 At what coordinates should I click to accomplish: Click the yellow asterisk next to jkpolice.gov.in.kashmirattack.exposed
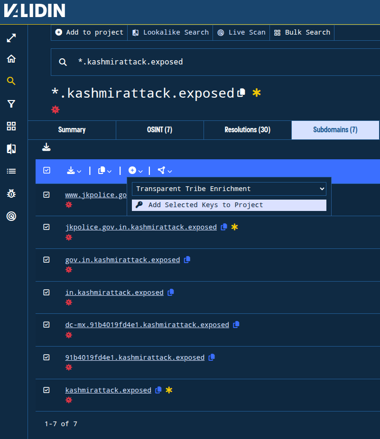(x=234, y=227)
